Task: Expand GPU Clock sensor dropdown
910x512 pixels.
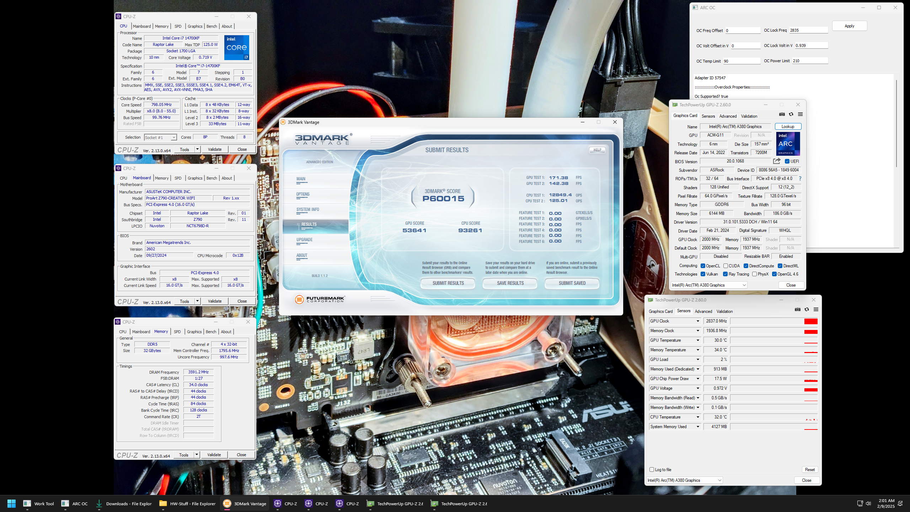Action: (697, 321)
